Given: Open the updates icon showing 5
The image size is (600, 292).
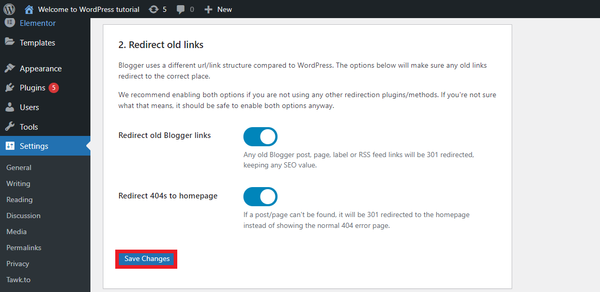Looking at the screenshot, I should click(x=153, y=9).
